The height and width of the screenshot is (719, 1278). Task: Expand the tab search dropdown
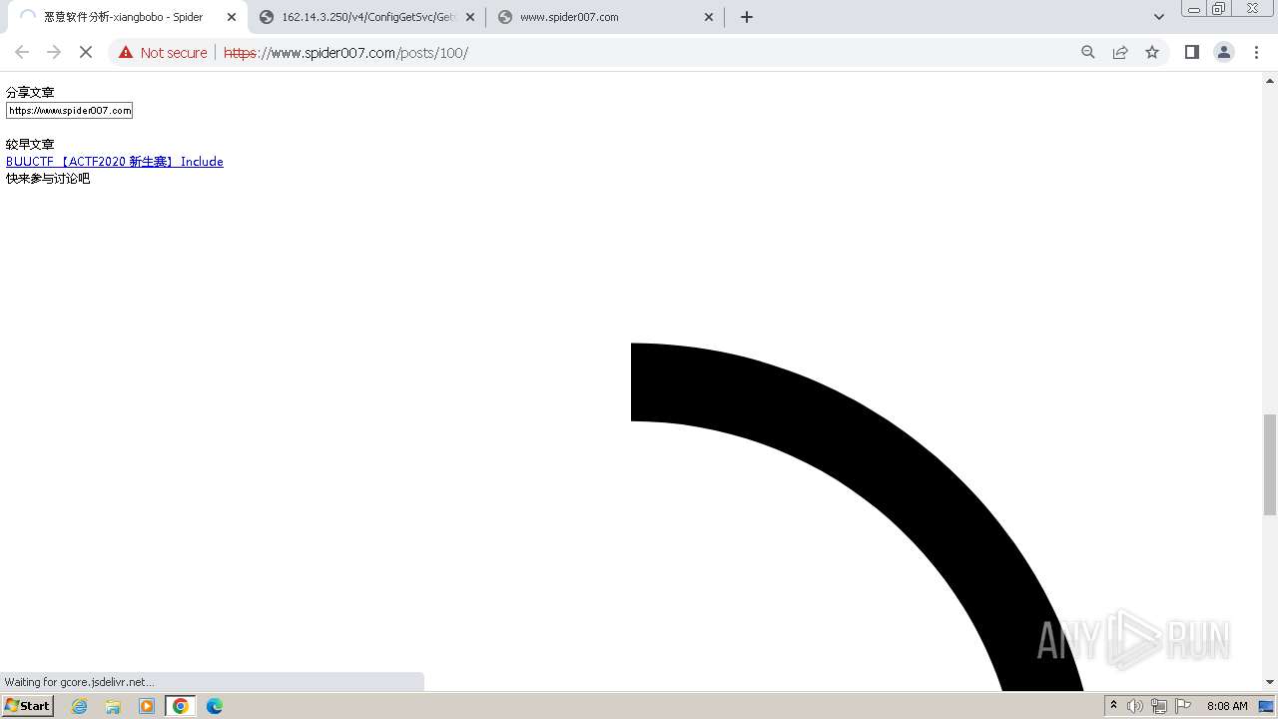pyautogui.click(x=1158, y=17)
